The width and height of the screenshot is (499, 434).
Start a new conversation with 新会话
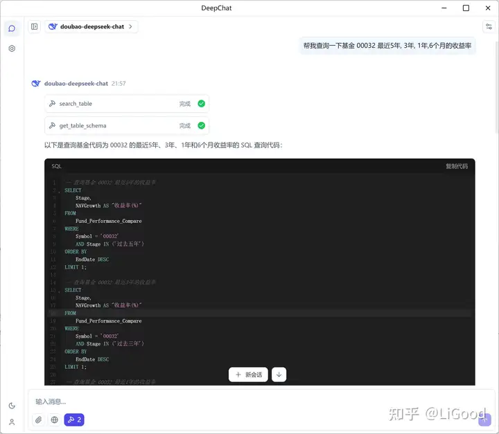[x=248, y=374]
